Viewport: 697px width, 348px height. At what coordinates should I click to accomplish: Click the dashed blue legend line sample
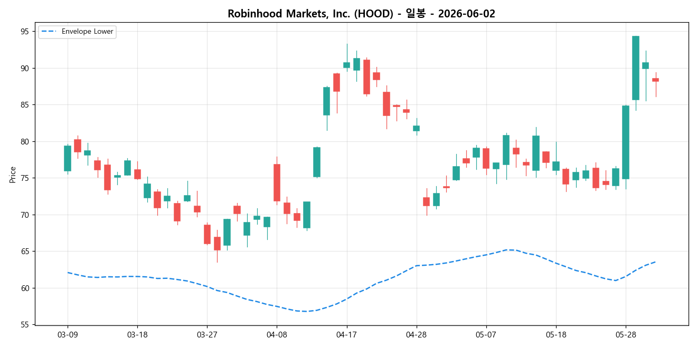pyautogui.click(x=49, y=32)
